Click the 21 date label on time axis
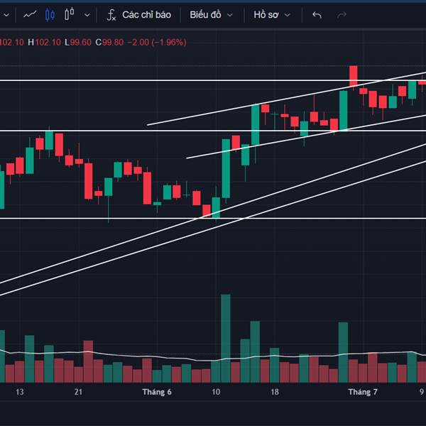The width and height of the screenshot is (426, 426). pos(78,392)
